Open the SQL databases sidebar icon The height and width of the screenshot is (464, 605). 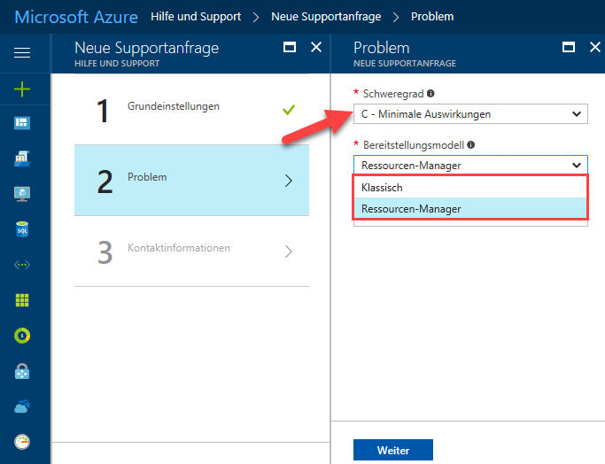22,229
